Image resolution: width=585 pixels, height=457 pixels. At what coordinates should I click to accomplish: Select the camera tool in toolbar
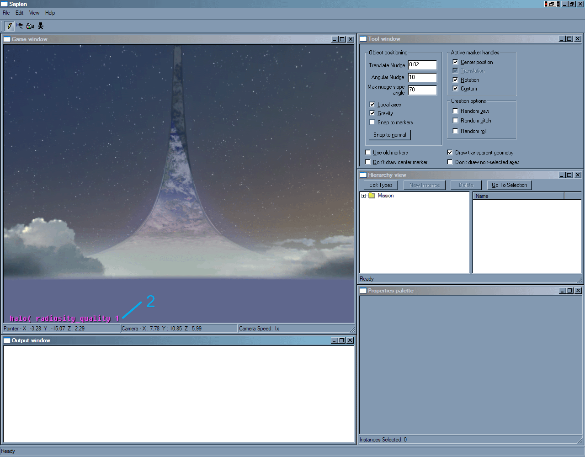click(x=30, y=26)
